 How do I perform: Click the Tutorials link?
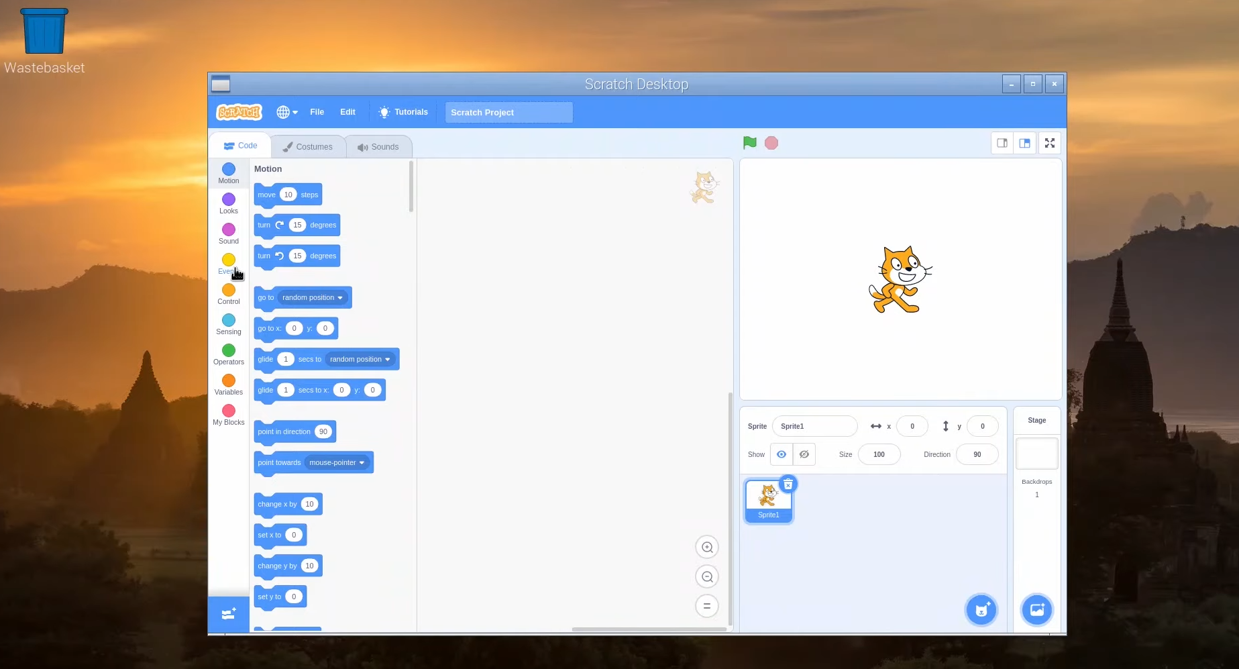point(411,112)
